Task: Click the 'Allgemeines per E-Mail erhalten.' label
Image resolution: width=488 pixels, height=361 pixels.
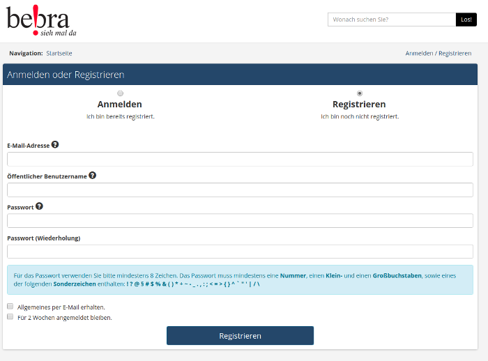Action: (61, 307)
